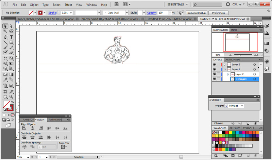Select the Selection (black arrow) tool
This screenshot has height=160, width=272.
point(5,26)
